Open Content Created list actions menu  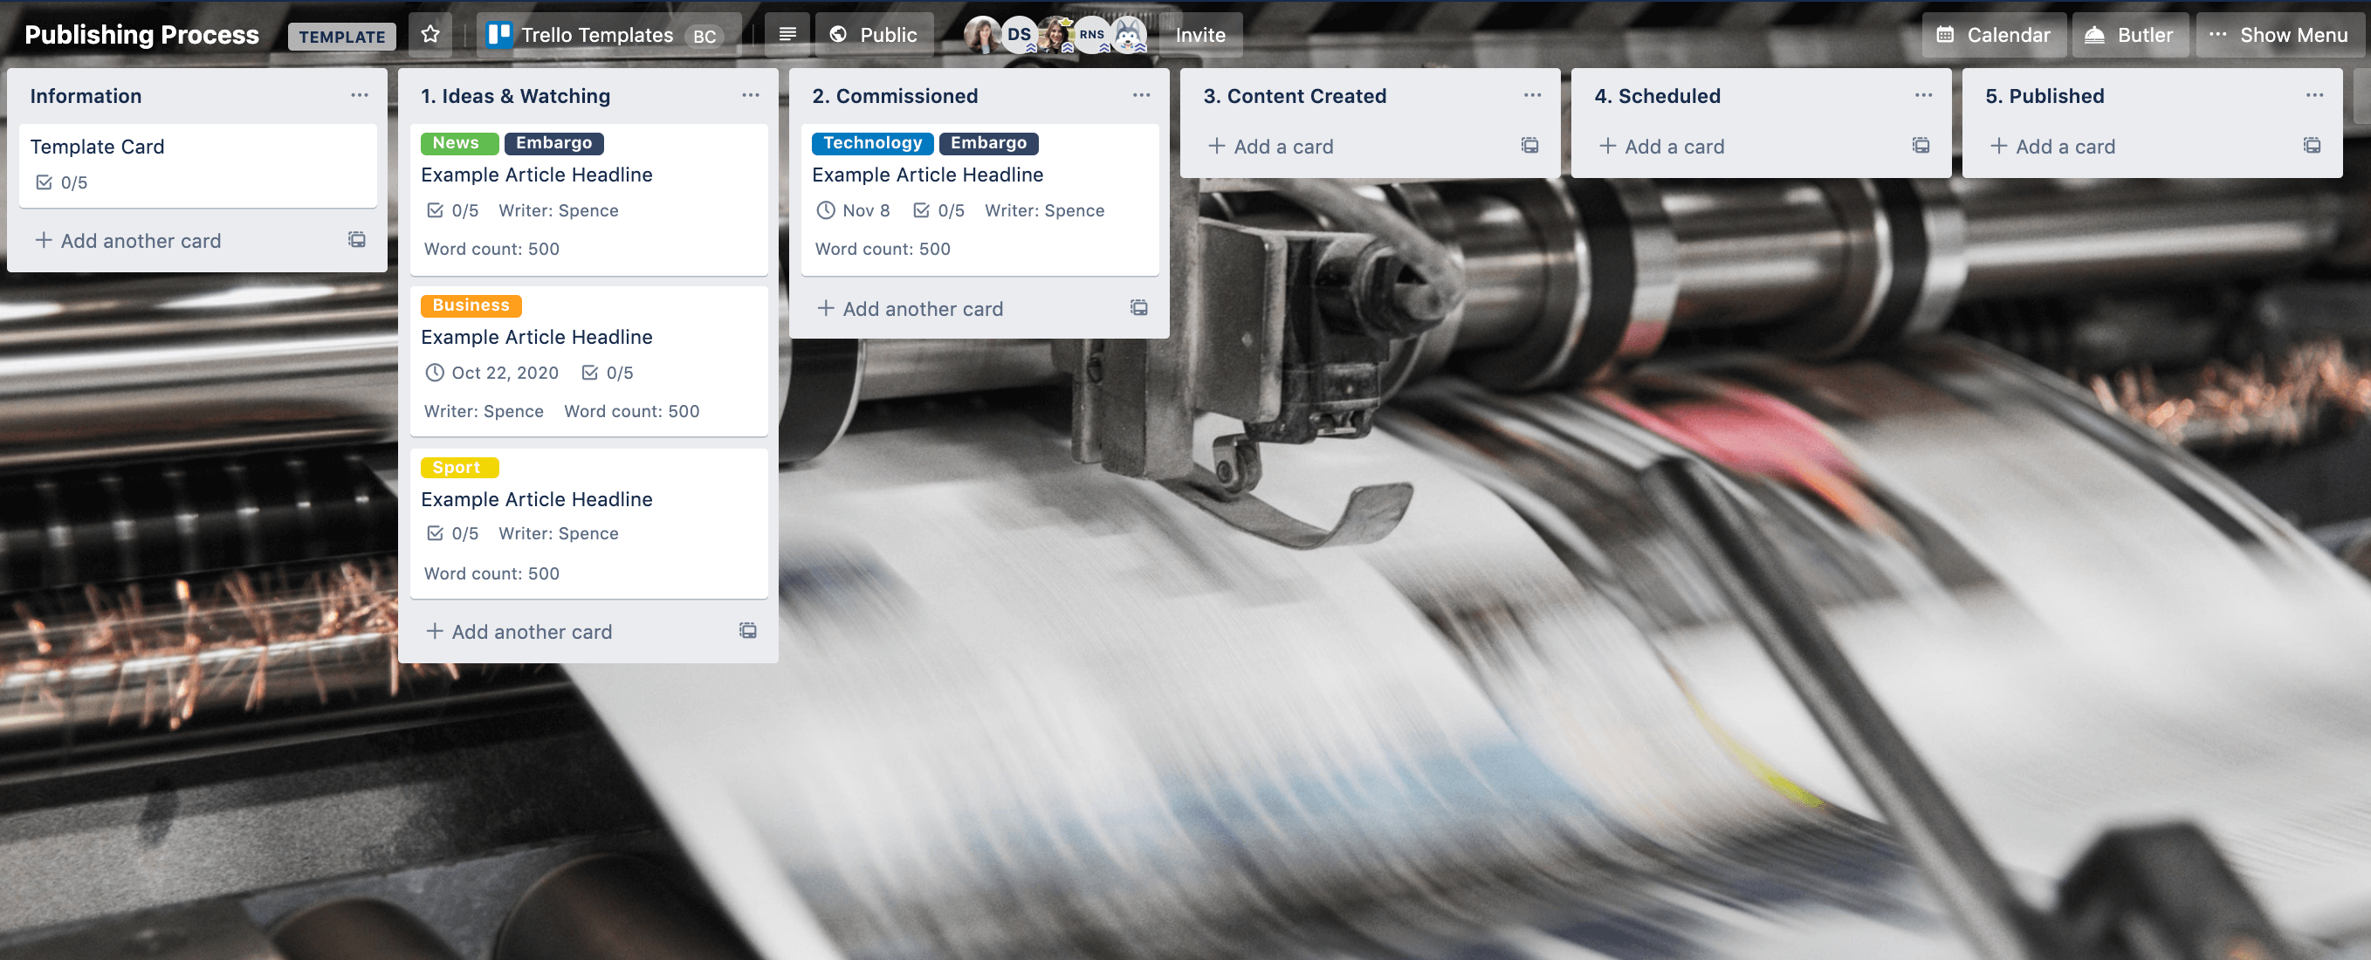point(1532,95)
